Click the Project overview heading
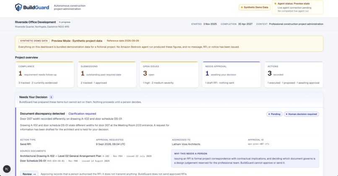 point(26,58)
